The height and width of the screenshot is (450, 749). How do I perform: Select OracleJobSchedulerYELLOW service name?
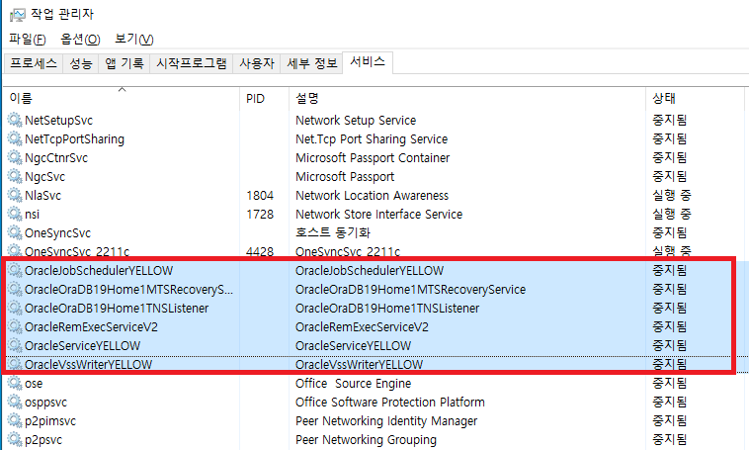pos(99,271)
